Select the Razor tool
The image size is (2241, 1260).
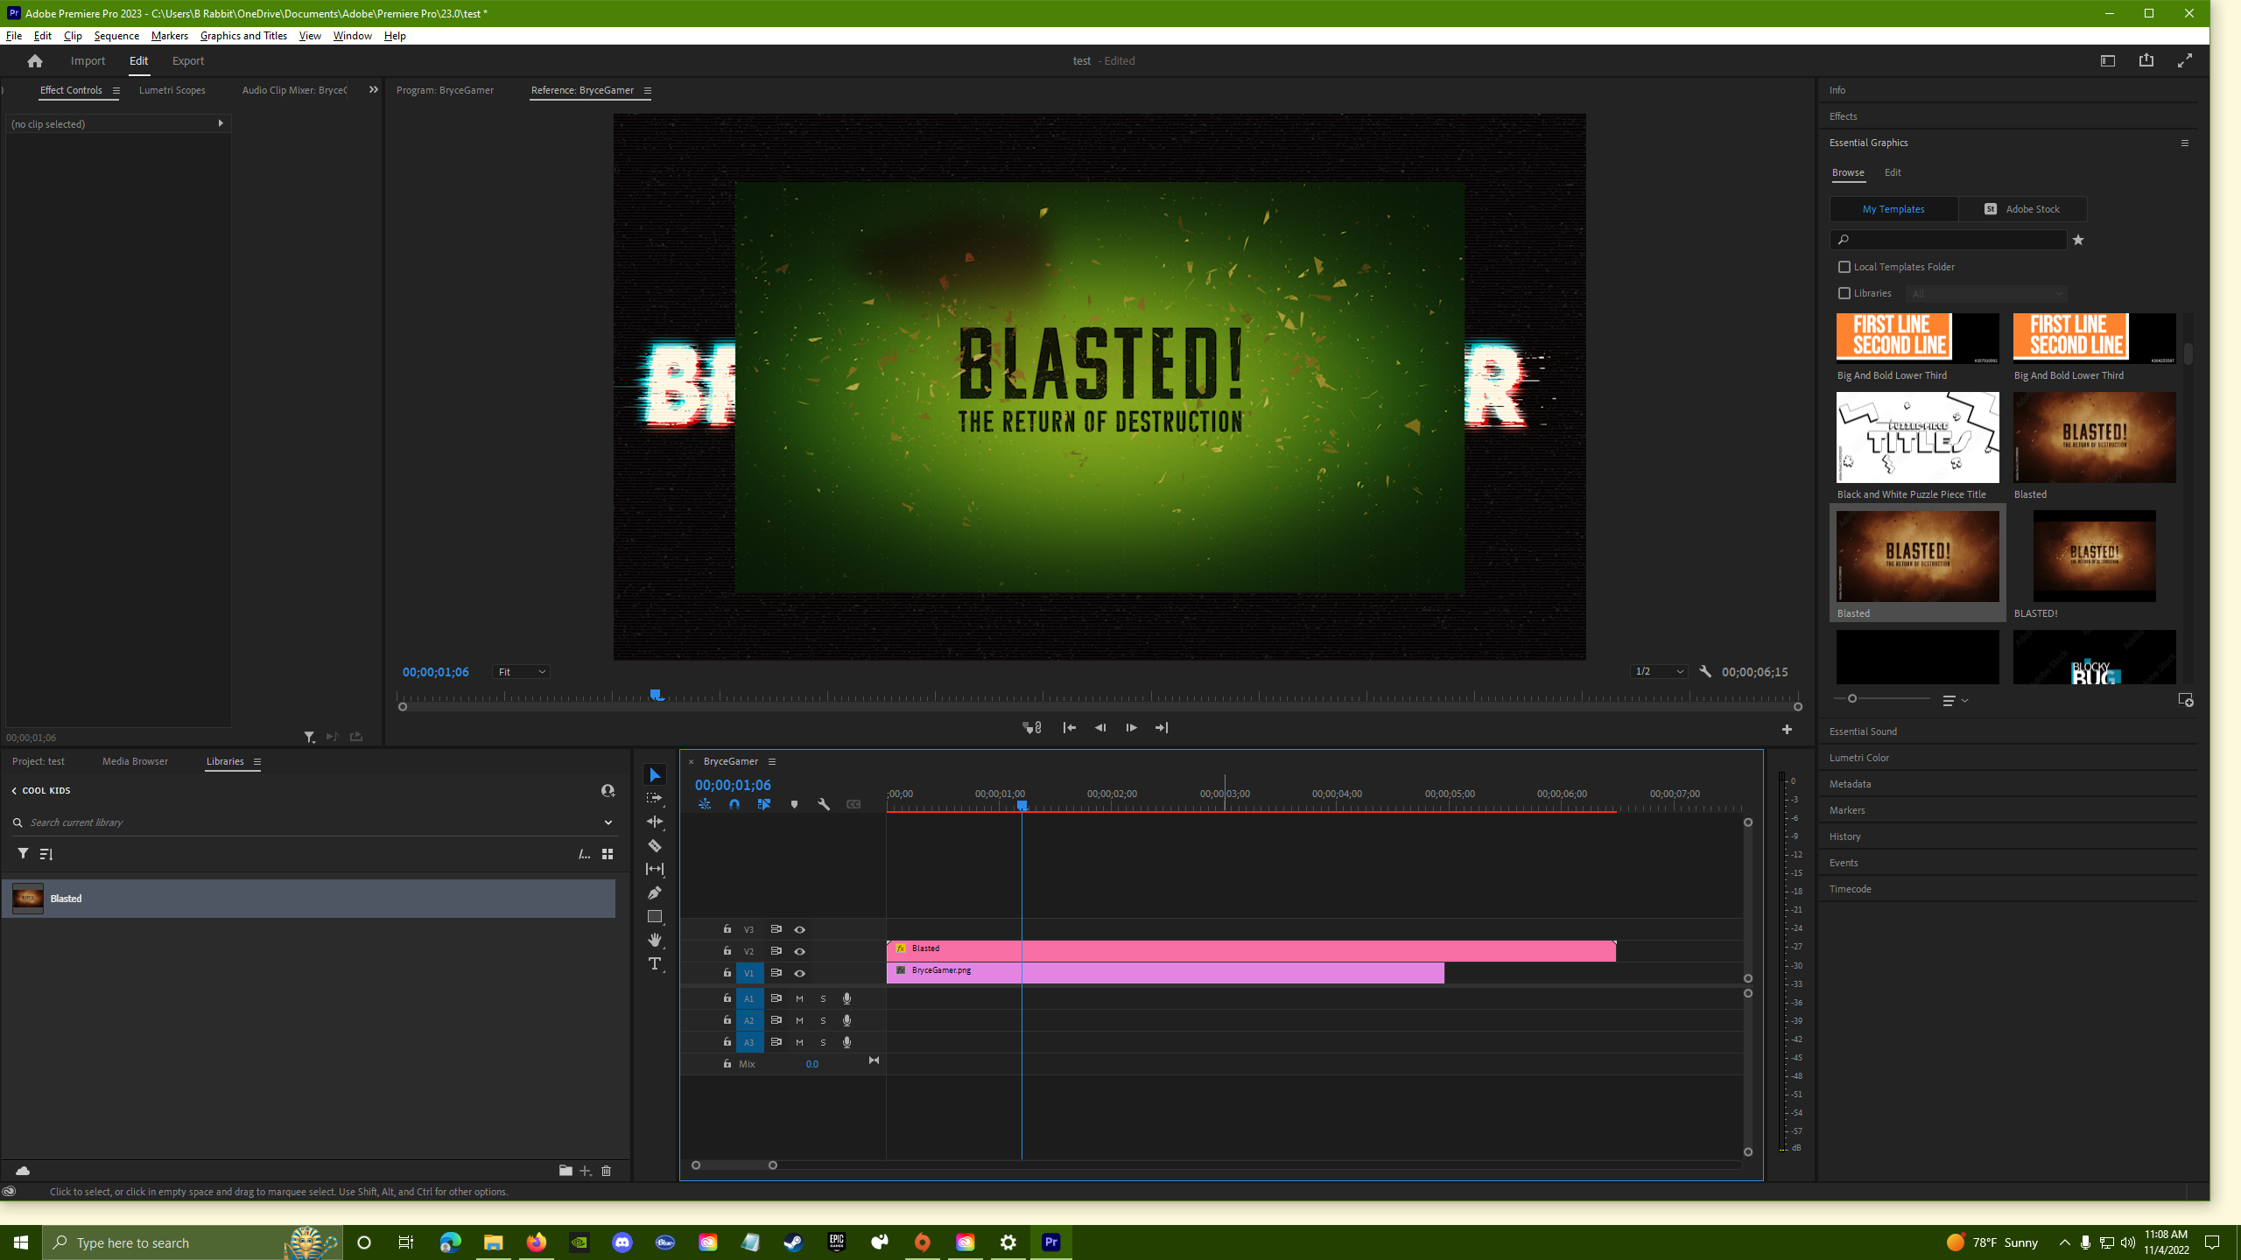coord(655,845)
